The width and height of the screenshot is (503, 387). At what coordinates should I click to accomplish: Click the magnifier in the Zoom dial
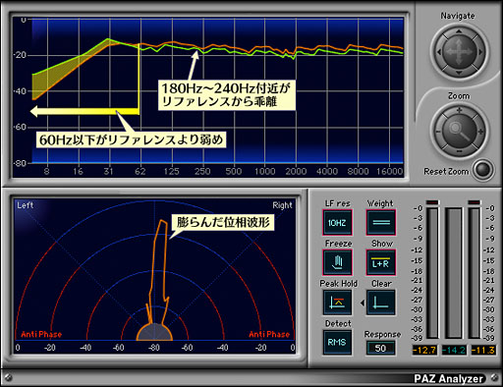(459, 131)
